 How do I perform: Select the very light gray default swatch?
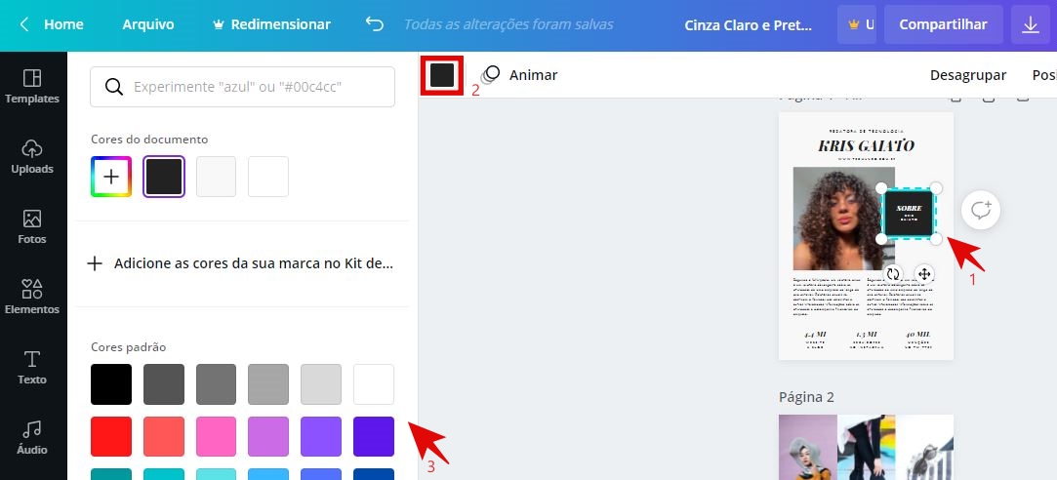[321, 384]
